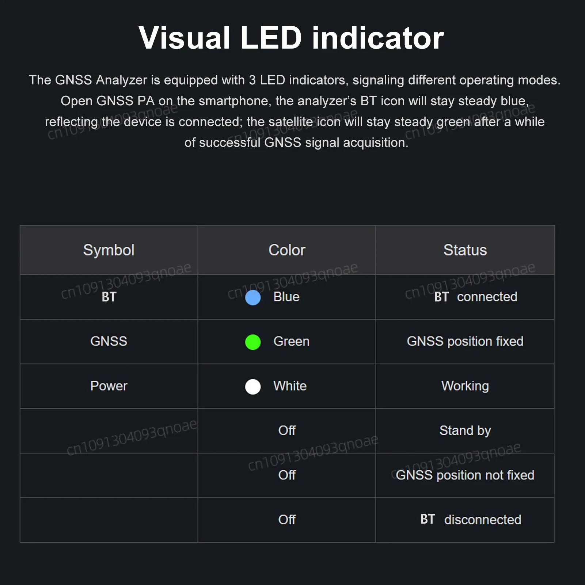Viewport: 585px width, 585px height.
Task: Click the Working status cell
Action: (465, 386)
